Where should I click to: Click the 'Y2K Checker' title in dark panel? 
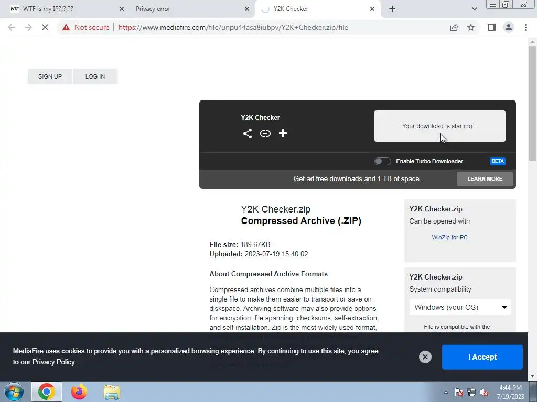(x=260, y=118)
